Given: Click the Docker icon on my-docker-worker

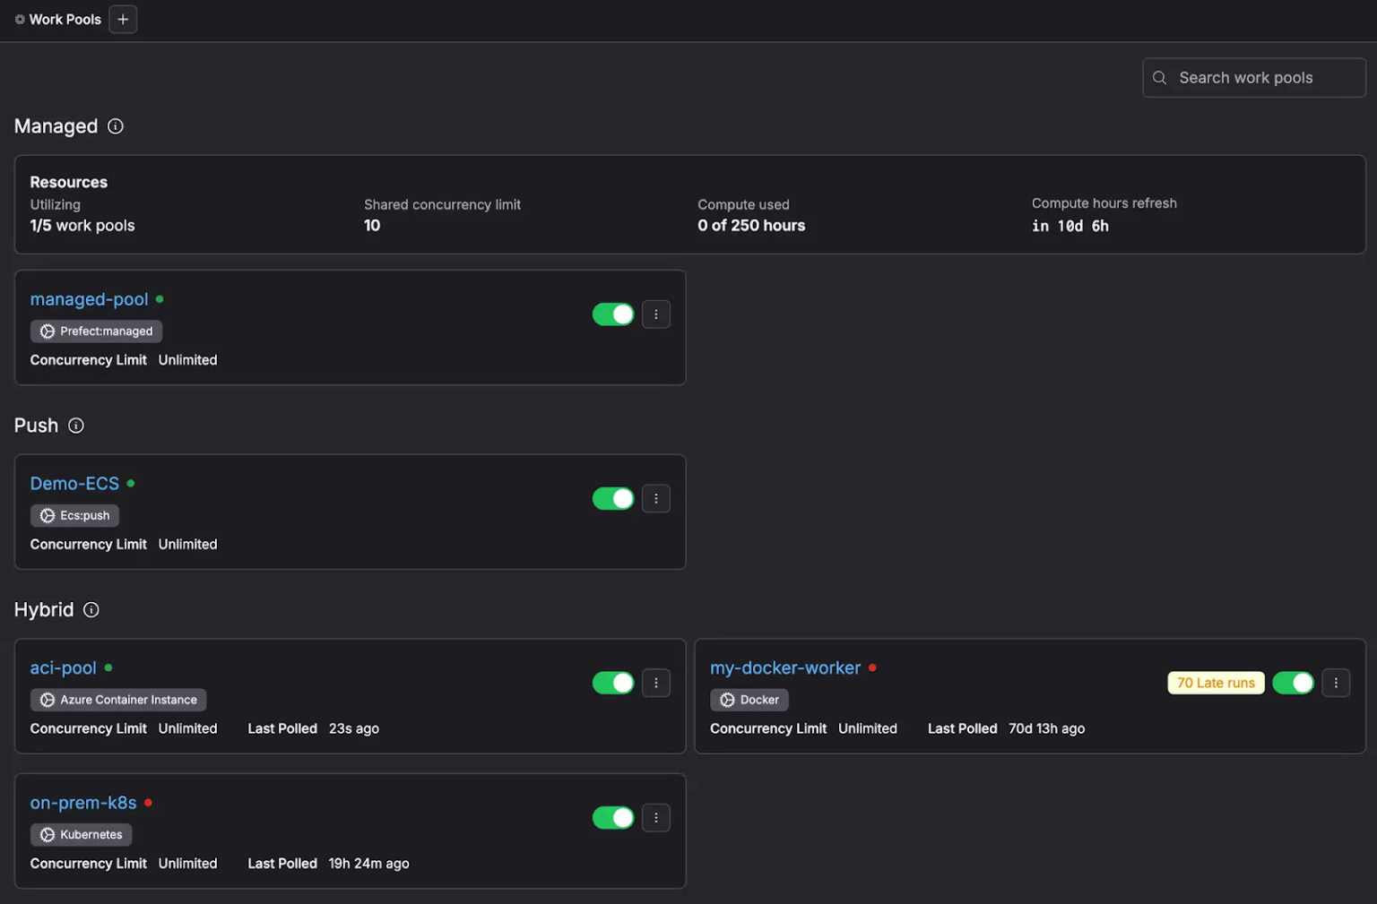Looking at the screenshot, I should coord(728,700).
